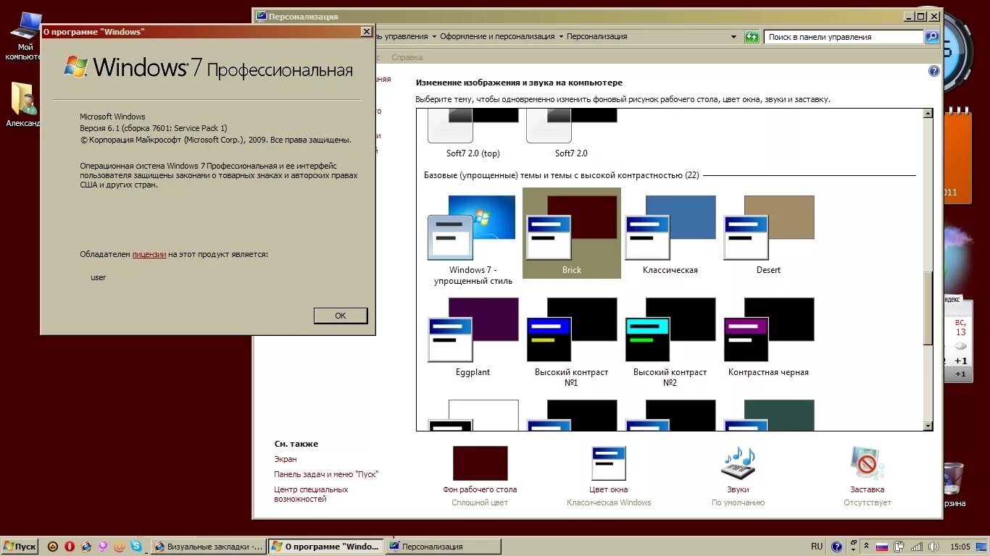Select Высокий контраст №1 theme
The width and height of the screenshot is (990, 556).
[x=571, y=342]
